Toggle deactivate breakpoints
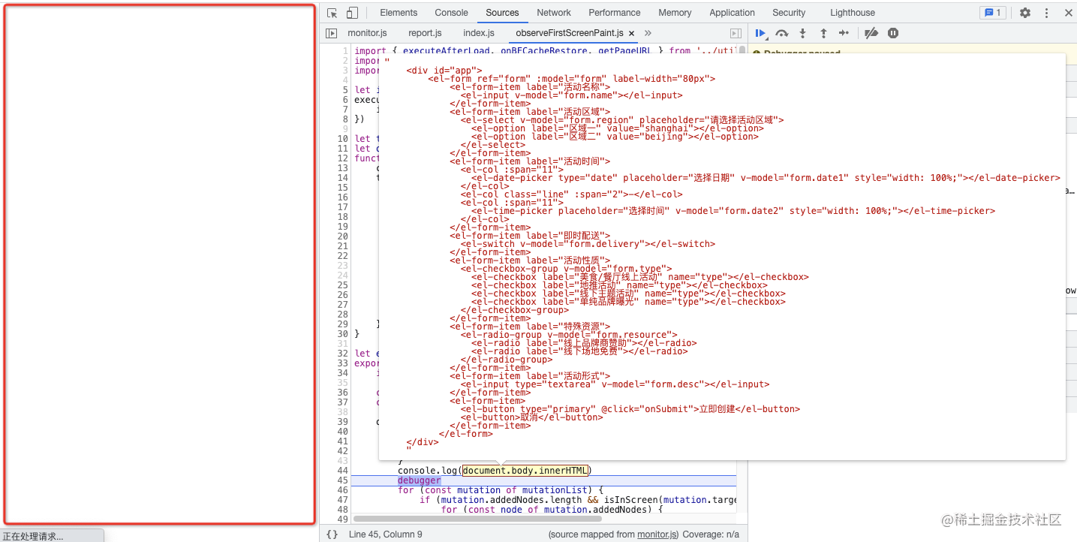Viewport: 1077px width, 542px height. [x=871, y=33]
